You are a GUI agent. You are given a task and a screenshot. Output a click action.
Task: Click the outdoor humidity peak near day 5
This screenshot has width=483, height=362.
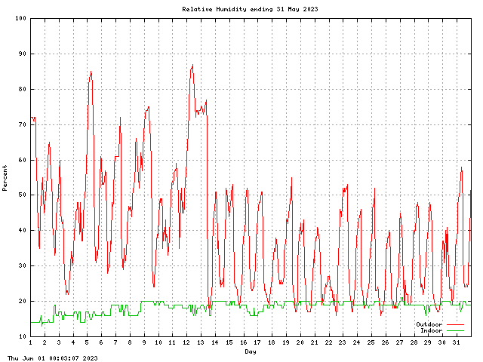[91, 72]
